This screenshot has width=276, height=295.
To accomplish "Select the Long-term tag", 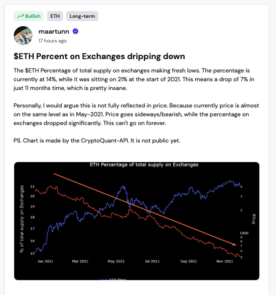I will 82,16.
